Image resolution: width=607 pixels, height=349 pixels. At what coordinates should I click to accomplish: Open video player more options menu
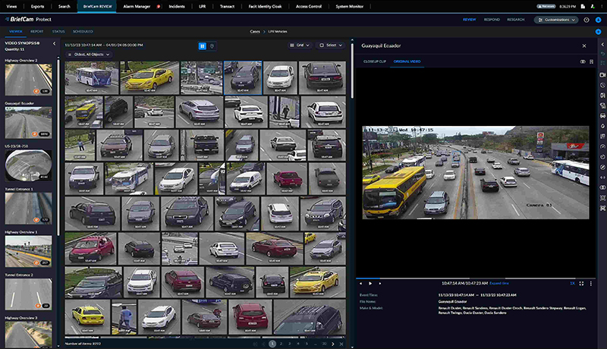590,283
